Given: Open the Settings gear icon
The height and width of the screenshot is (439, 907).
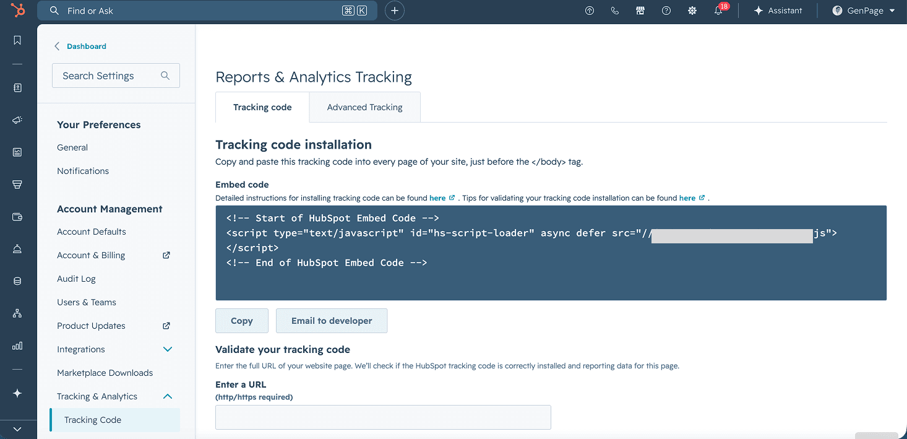Looking at the screenshot, I should pyautogui.click(x=692, y=11).
